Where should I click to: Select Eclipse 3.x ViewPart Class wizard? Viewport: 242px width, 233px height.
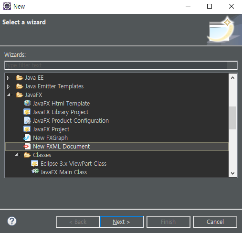pos(74,164)
